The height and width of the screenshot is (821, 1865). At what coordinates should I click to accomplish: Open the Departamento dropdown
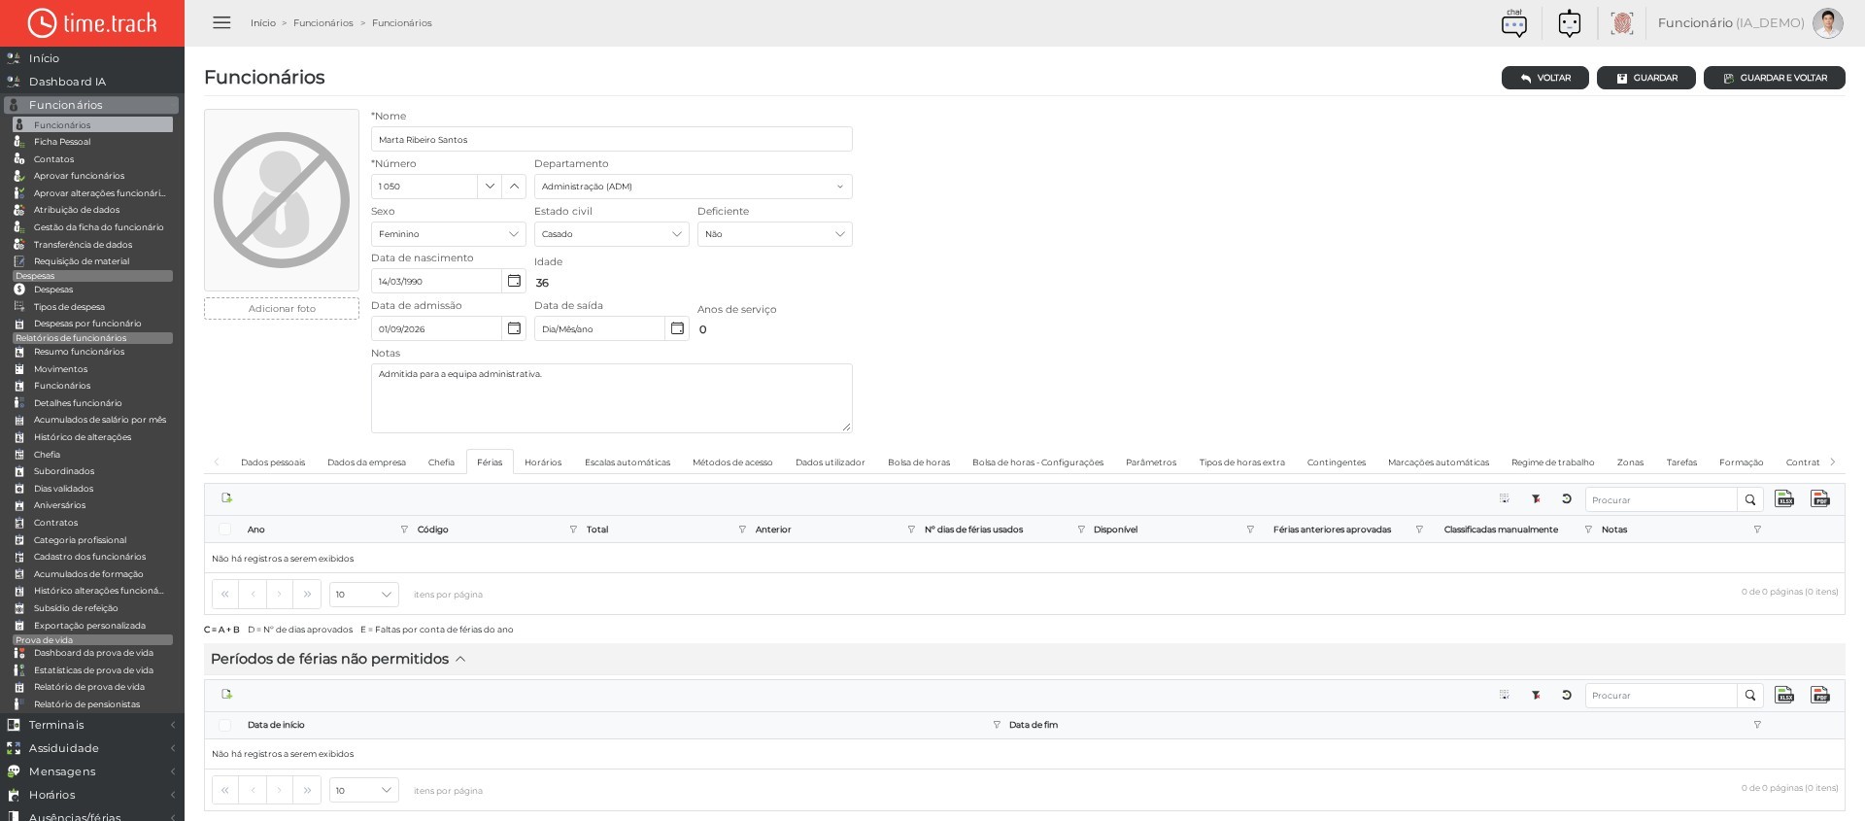[694, 187]
